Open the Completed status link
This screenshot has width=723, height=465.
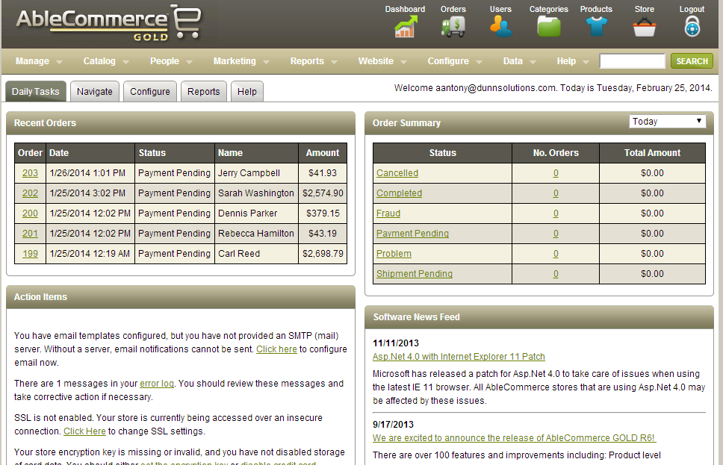tap(399, 193)
